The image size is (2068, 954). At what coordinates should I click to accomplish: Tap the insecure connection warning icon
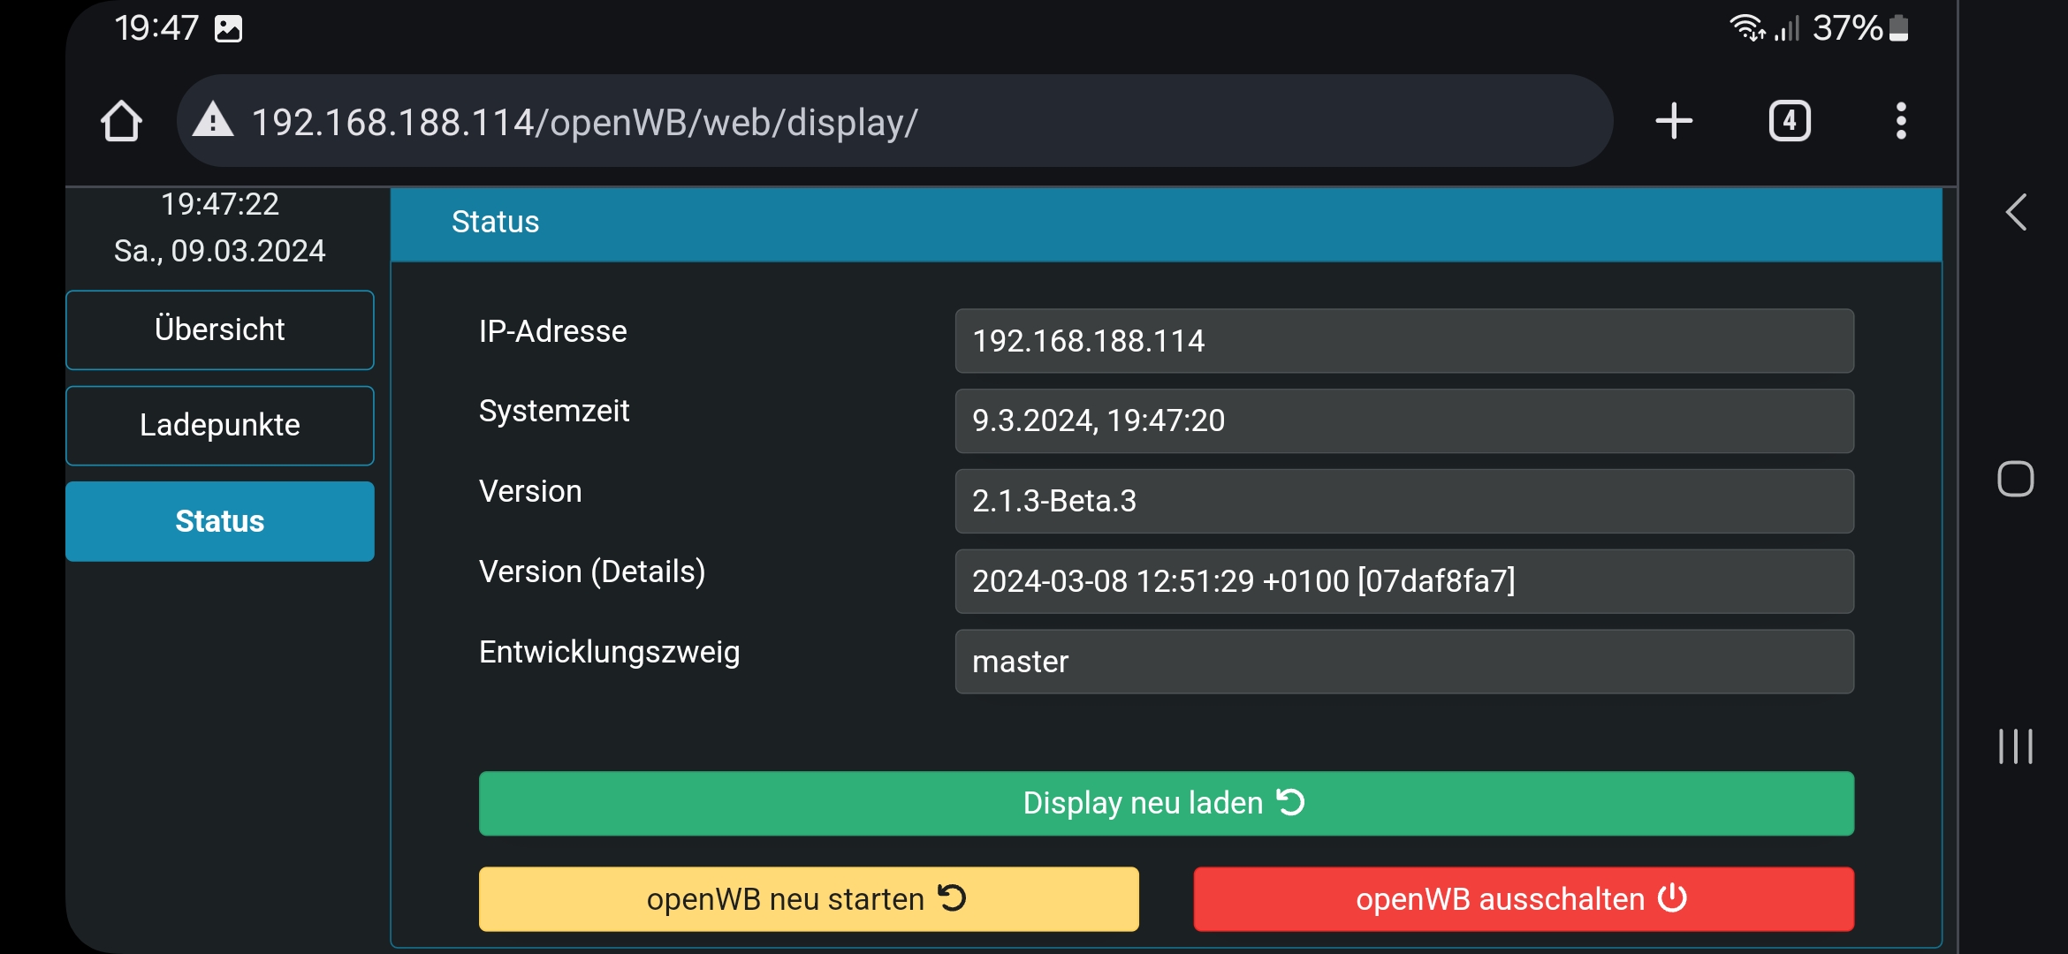[213, 121]
